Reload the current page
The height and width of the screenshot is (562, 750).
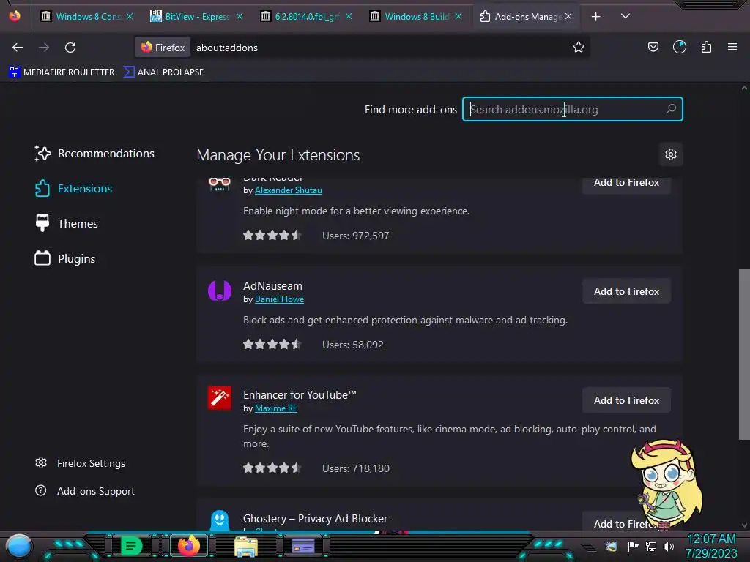click(x=70, y=48)
